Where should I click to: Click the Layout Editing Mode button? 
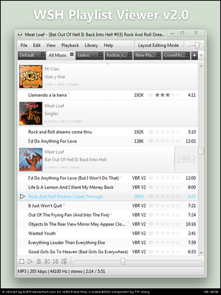158,45
